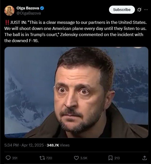
Task: Open Olga Bazova's profile avatar
Action: pyautogui.click(x=9, y=11)
